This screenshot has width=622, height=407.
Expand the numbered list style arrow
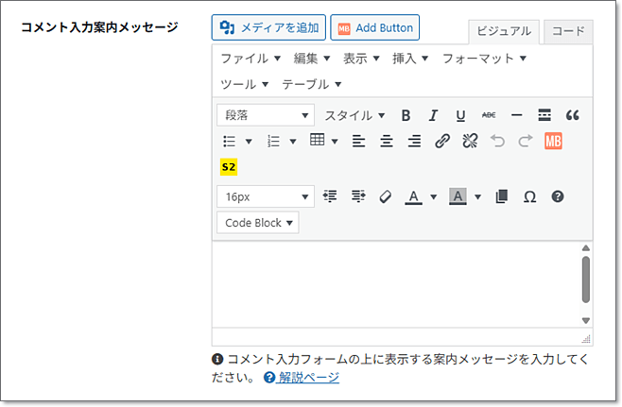(293, 142)
